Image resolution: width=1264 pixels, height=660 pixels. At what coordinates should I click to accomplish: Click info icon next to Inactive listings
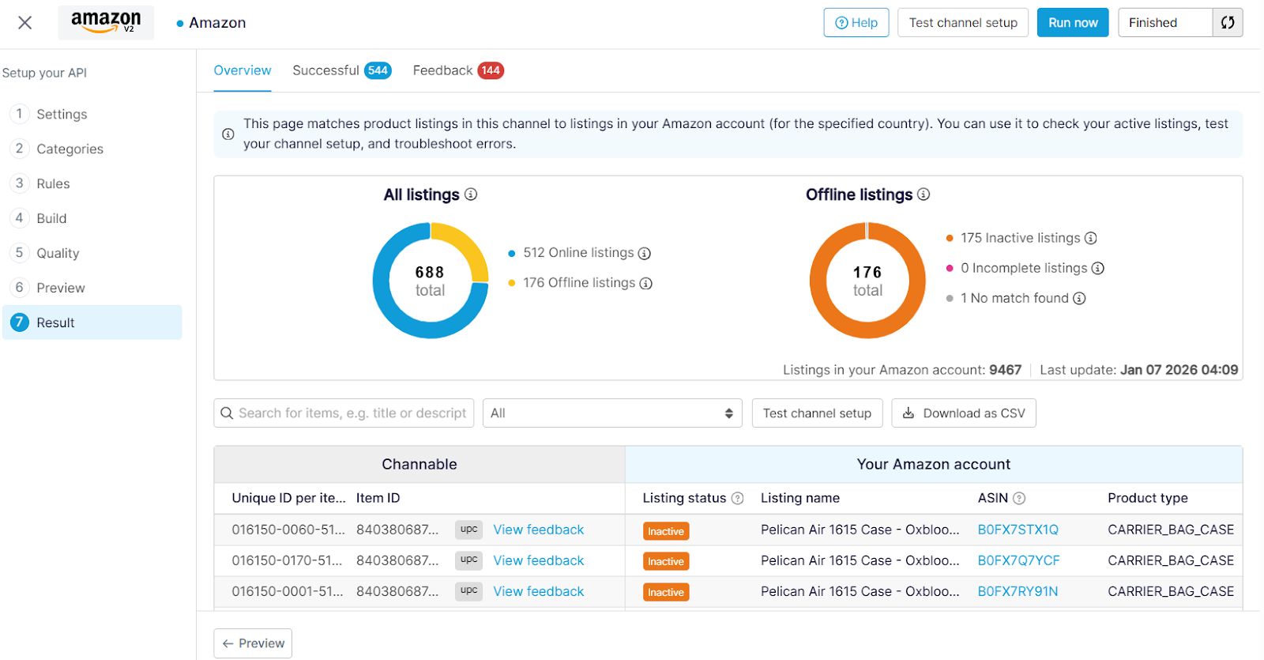1091,239
